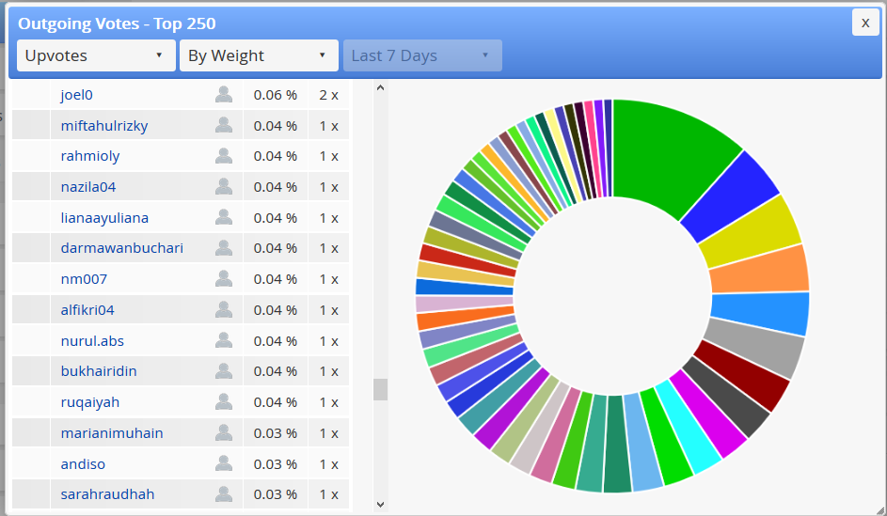The height and width of the screenshot is (516, 887).
Task: Click the dialog resize grip corner
Action: pos(879,510)
